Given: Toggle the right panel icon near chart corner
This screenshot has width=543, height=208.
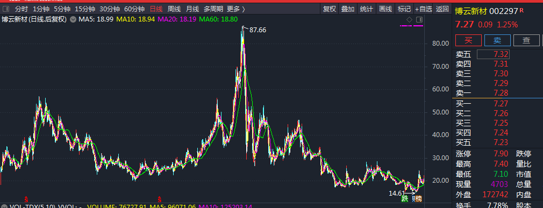Looking at the screenshot, I should pos(419,19).
